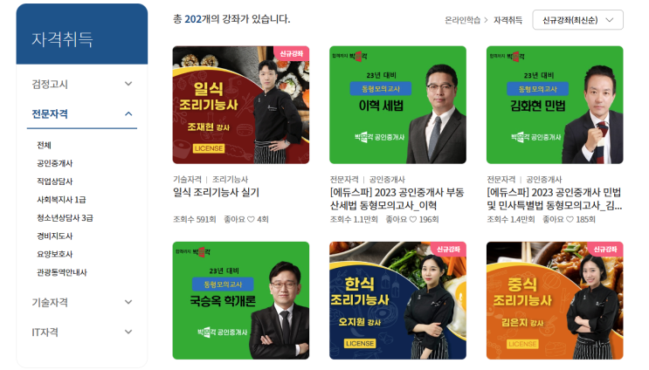The image size is (649, 370).
Task: Expand the IT자격 category chevron
Action: [128, 332]
